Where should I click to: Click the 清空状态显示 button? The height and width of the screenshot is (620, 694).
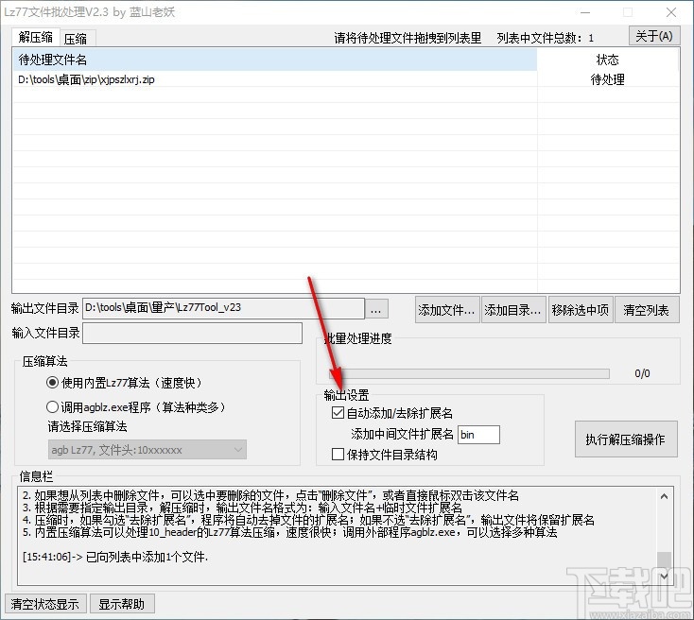point(44,604)
